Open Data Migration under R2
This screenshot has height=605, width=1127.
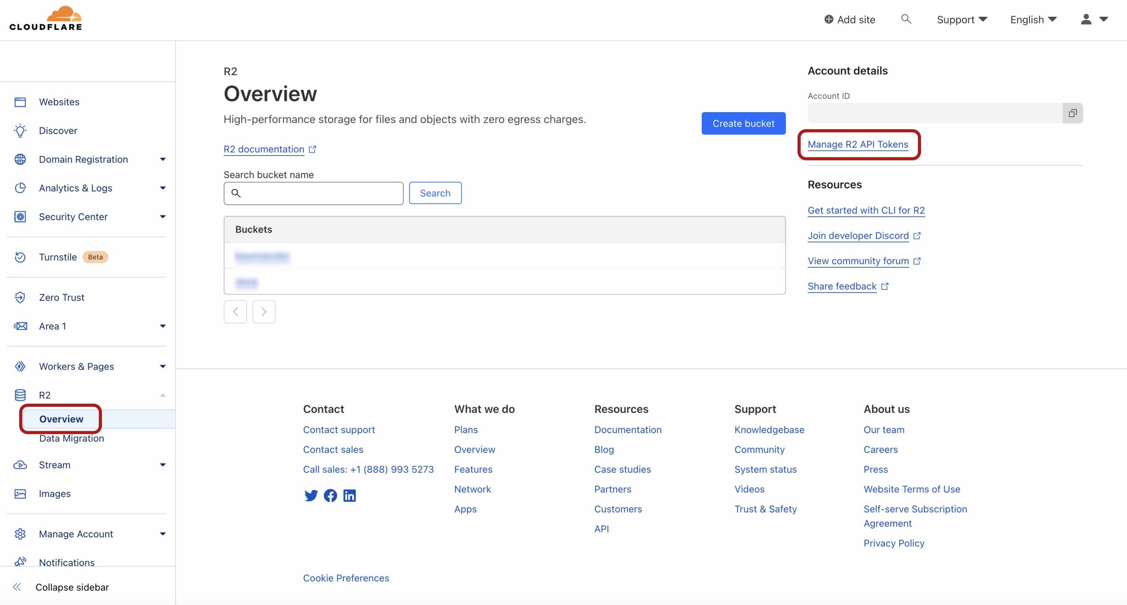click(x=71, y=438)
